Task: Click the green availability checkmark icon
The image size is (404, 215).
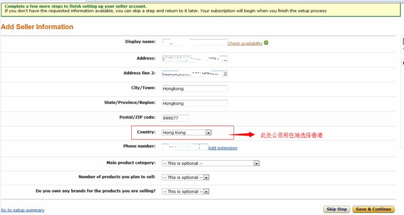Action: tap(266, 43)
